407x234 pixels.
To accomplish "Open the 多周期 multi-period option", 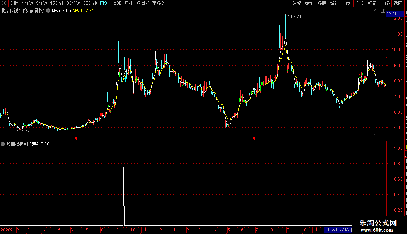I will coord(143,3).
